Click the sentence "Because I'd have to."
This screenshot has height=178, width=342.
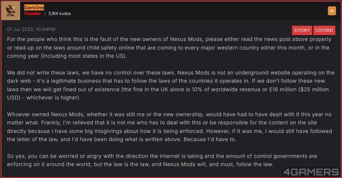point(210,139)
